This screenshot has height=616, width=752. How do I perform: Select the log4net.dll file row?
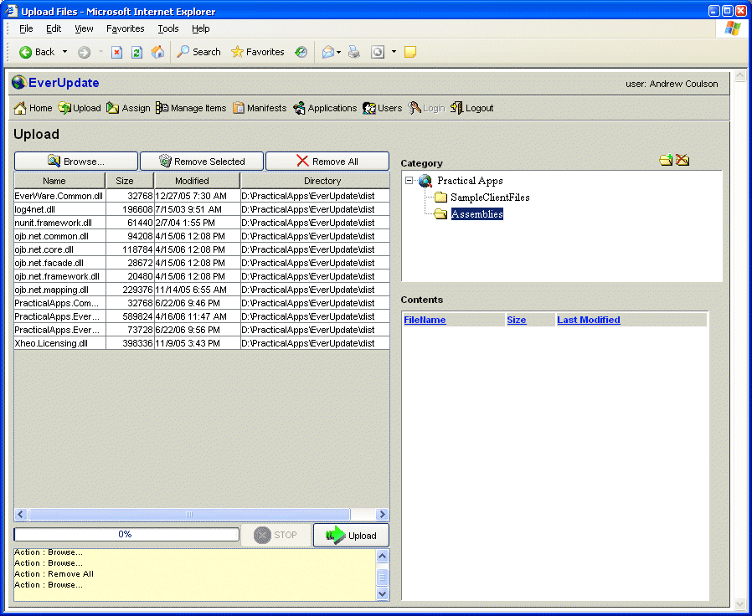point(202,209)
